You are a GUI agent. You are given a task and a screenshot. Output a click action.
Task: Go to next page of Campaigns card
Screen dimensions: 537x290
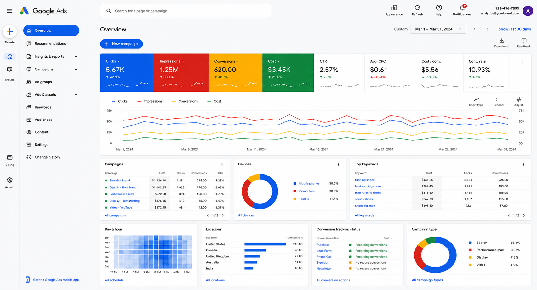point(223,215)
